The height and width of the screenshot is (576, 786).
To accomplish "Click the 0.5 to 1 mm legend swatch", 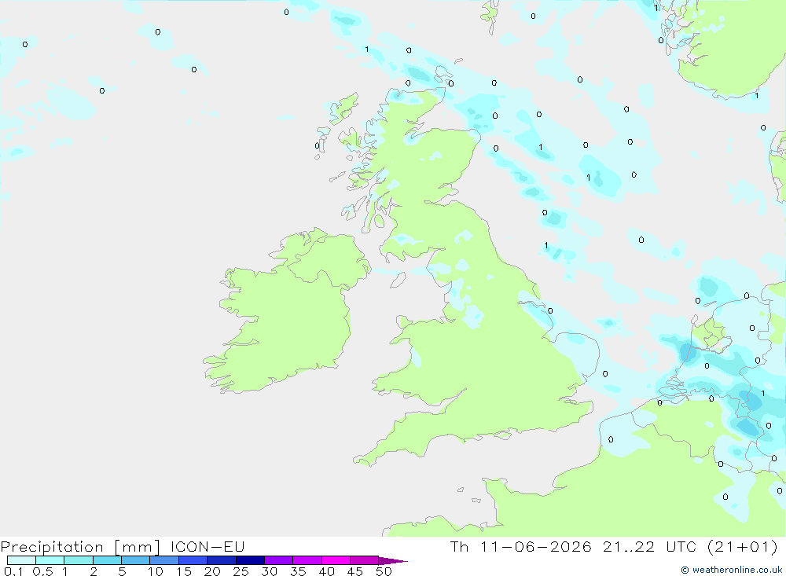I will coord(50,560).
